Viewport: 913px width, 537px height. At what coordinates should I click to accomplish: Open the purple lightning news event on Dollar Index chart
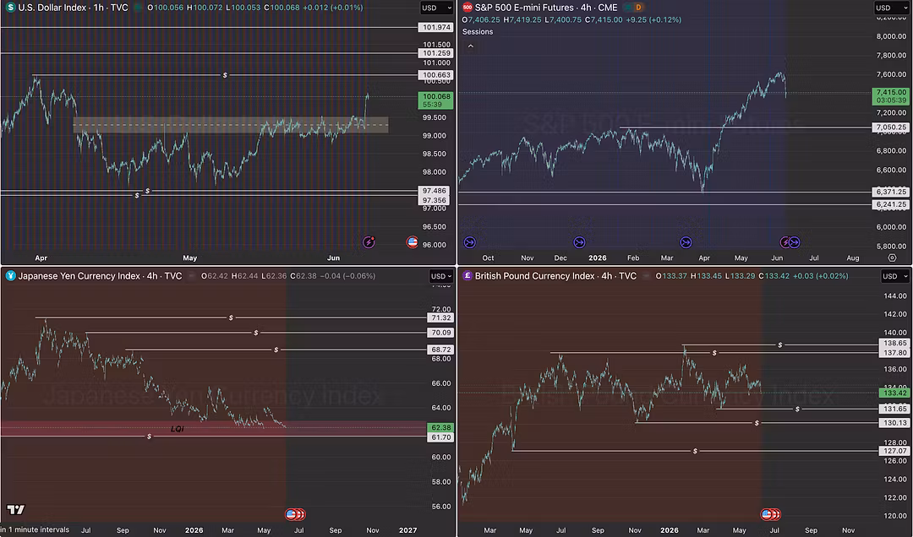tap(369, 242)
